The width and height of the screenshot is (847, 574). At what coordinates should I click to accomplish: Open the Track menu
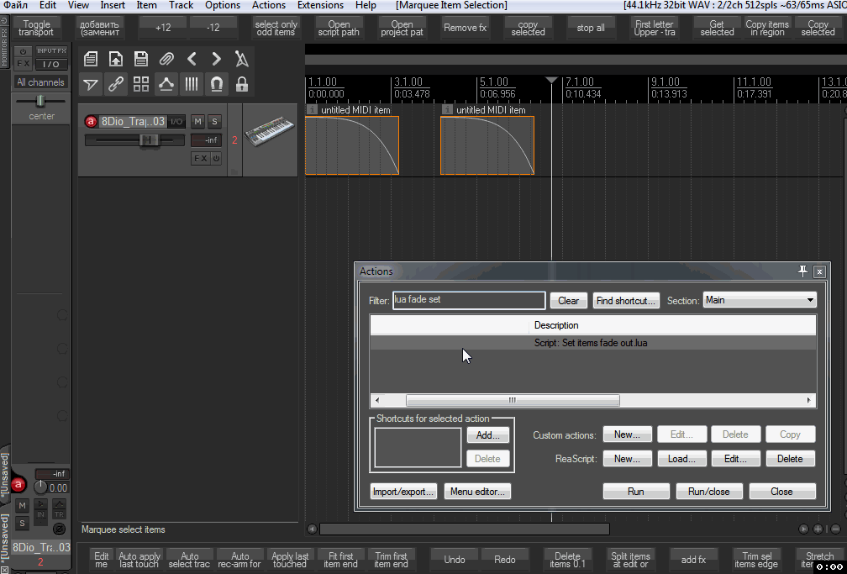(x=181, y=5)
